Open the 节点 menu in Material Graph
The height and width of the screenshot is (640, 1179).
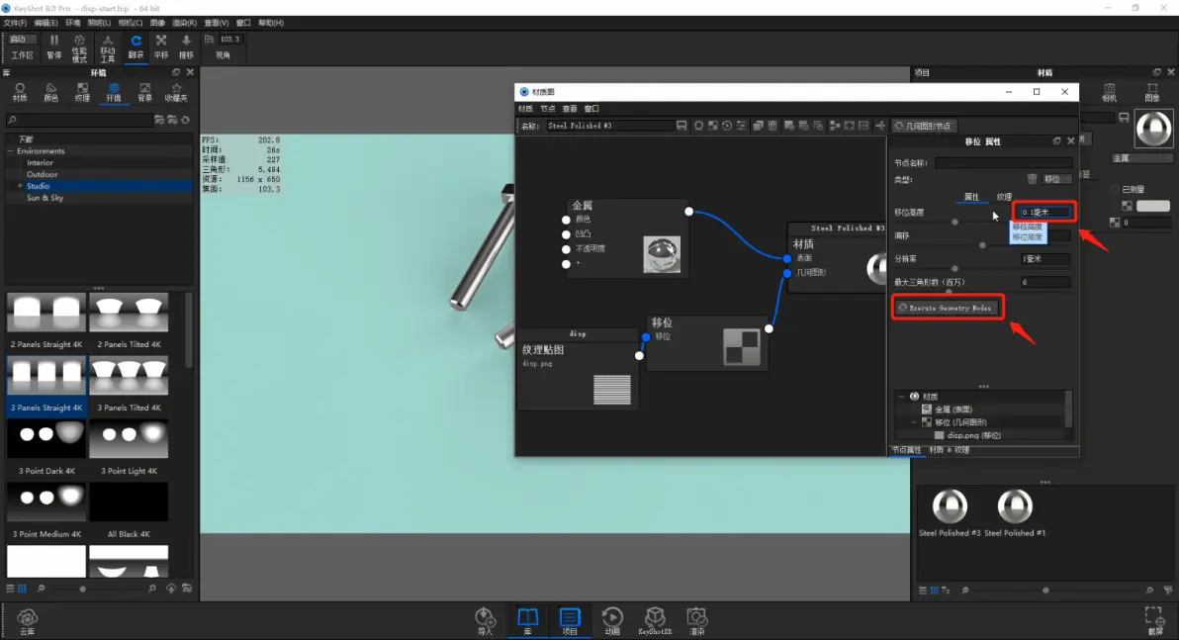pos(547,109)
